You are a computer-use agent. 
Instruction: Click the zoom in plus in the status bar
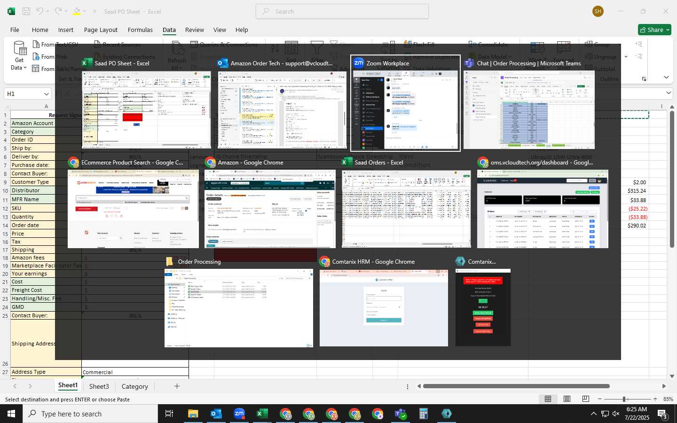point(655,399)
